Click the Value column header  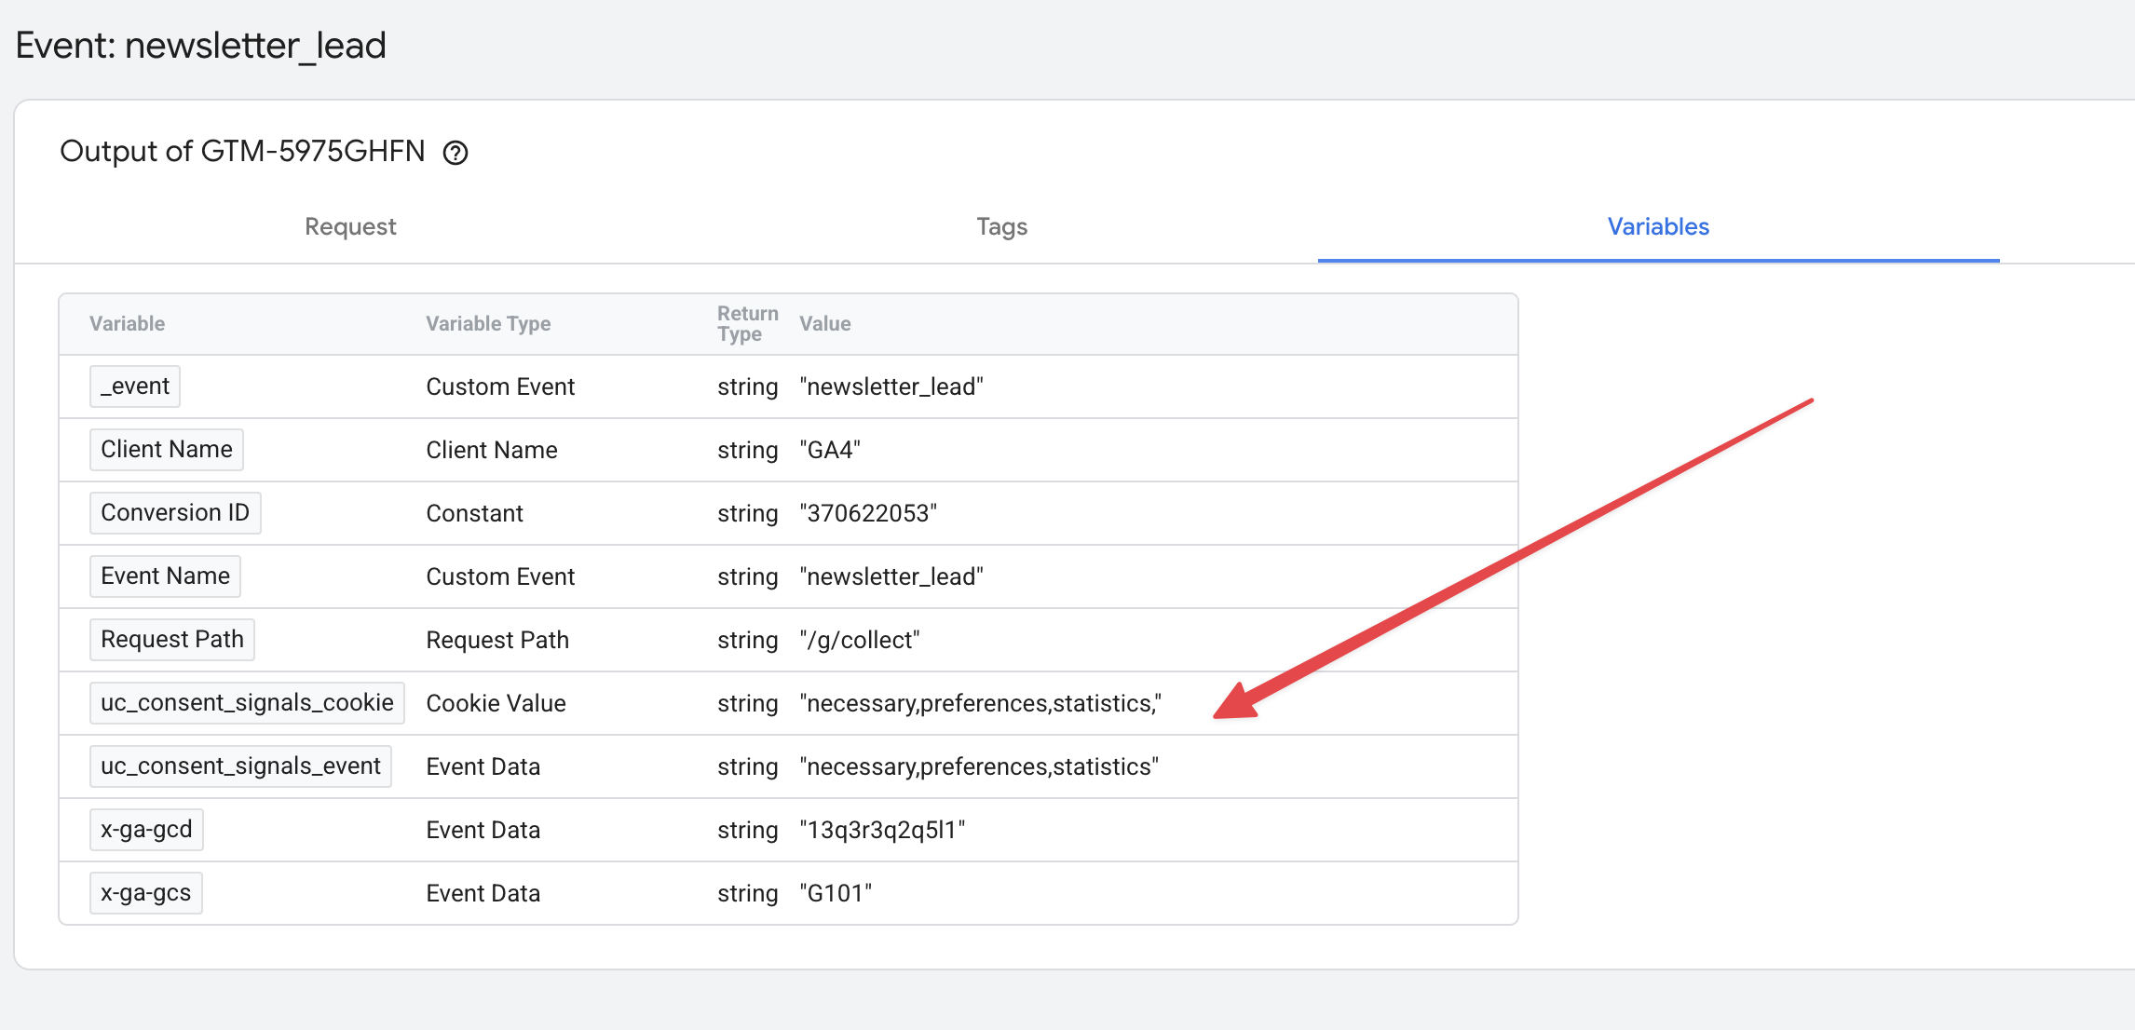[824, 324]
